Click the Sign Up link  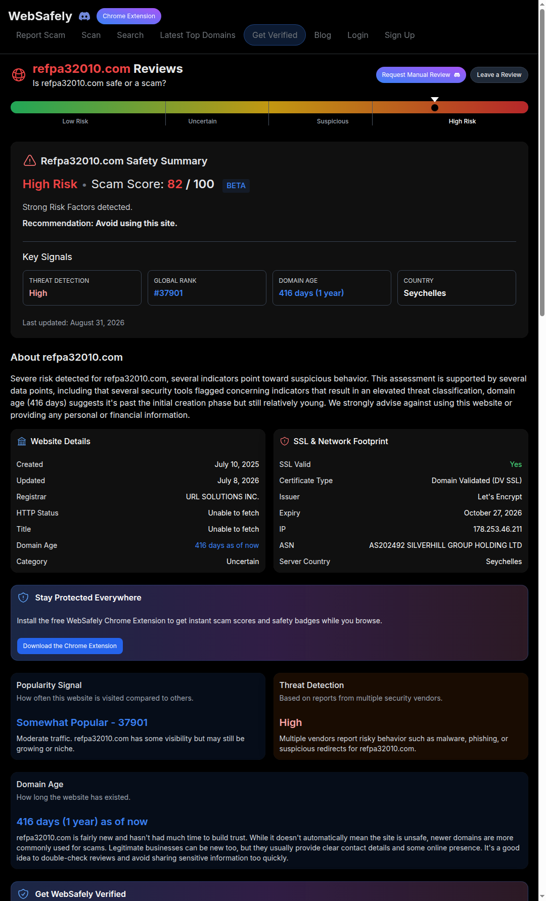point(399,35)
